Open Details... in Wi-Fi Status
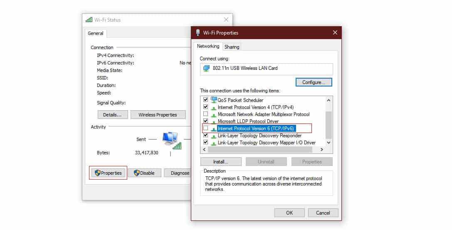The width and height of the screenshot is (452, 230). tap(112, 115)
